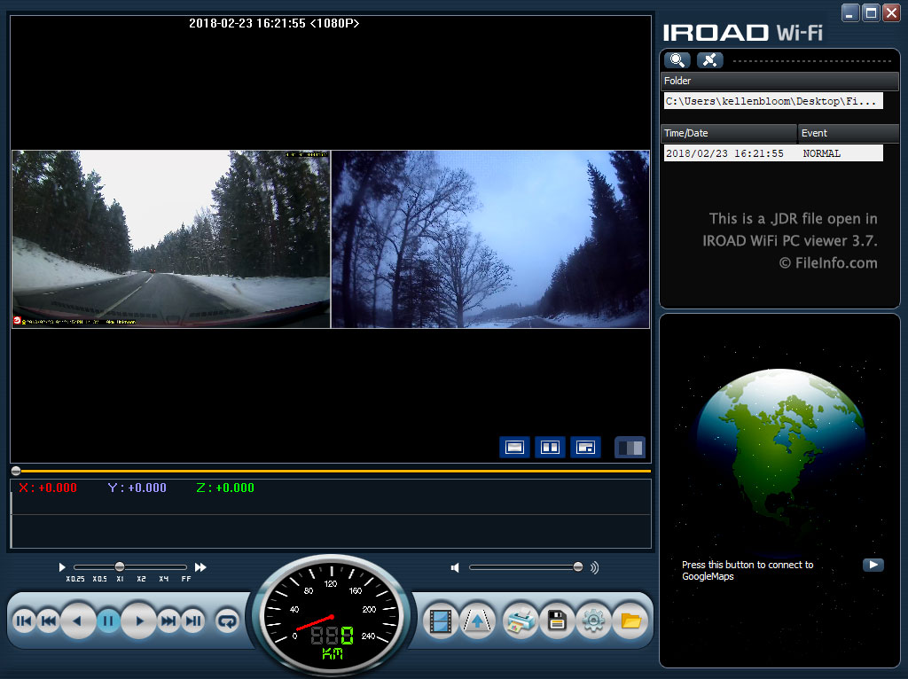This screenshot has width=908, height=679.
Task: Select the single-view layout button
Action: 514,448
